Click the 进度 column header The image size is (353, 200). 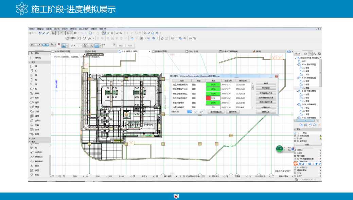(213, 81)
